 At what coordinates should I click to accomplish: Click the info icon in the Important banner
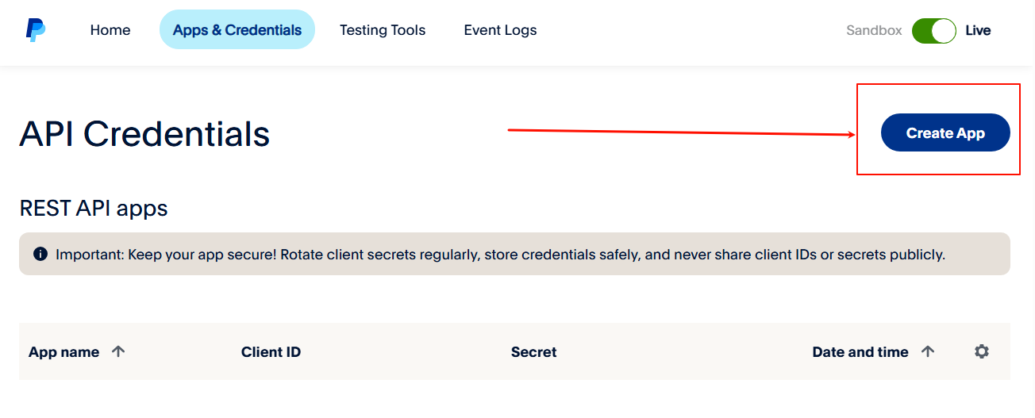pyautogui.click(x=40, y=254)
